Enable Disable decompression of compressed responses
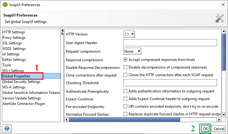Viewport: 228px width, 134px height. (x=125, y=67)
